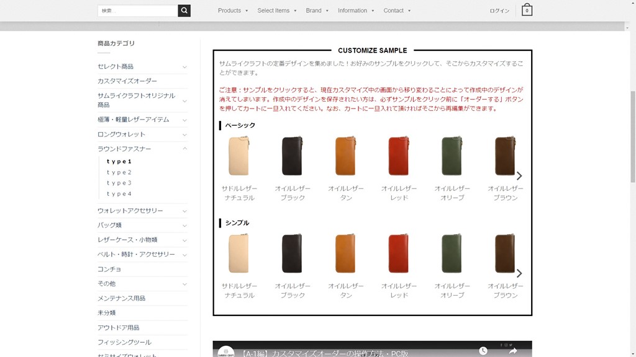
Task: Select the olive wallet in シンプル row
Action: 452,253
